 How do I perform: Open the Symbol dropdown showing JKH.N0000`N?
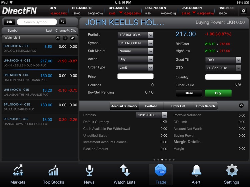[135, 43]
